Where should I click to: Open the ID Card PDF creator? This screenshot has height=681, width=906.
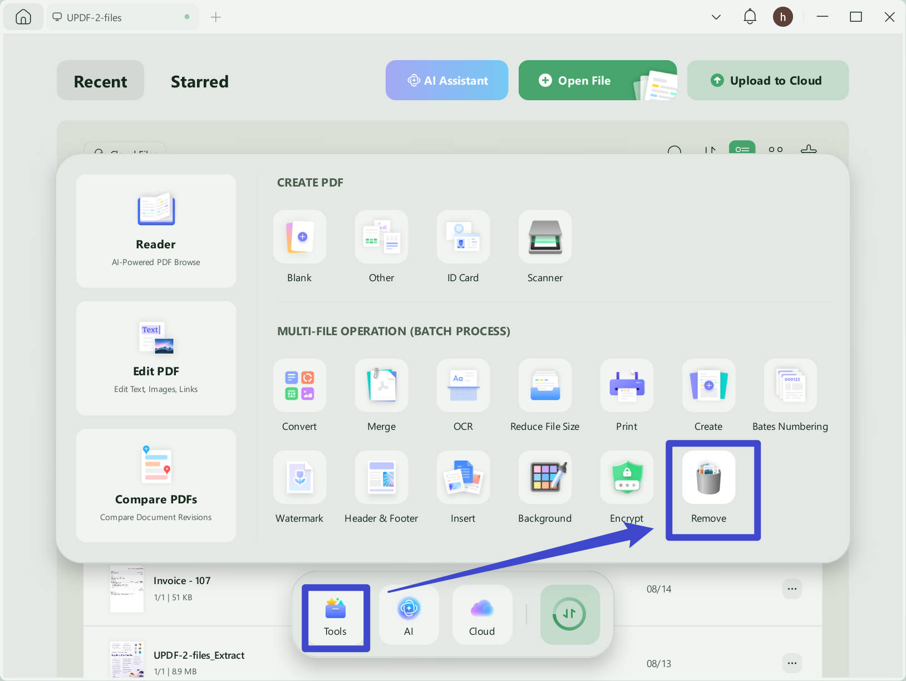(463, 237)
